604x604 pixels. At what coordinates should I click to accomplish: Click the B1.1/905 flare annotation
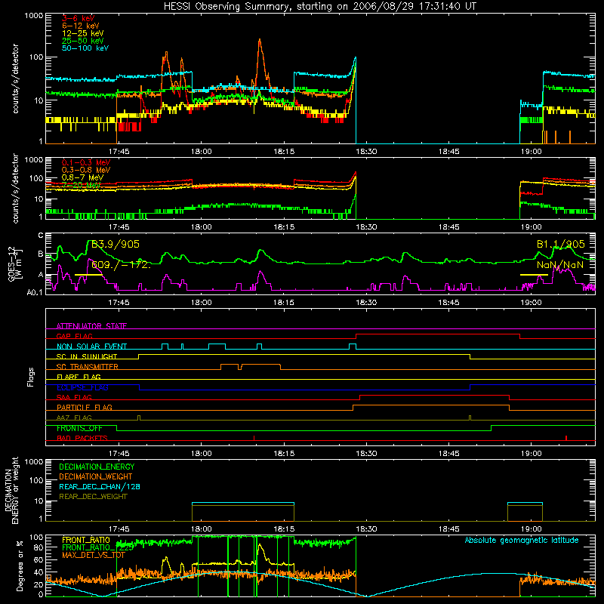[560, 244]
